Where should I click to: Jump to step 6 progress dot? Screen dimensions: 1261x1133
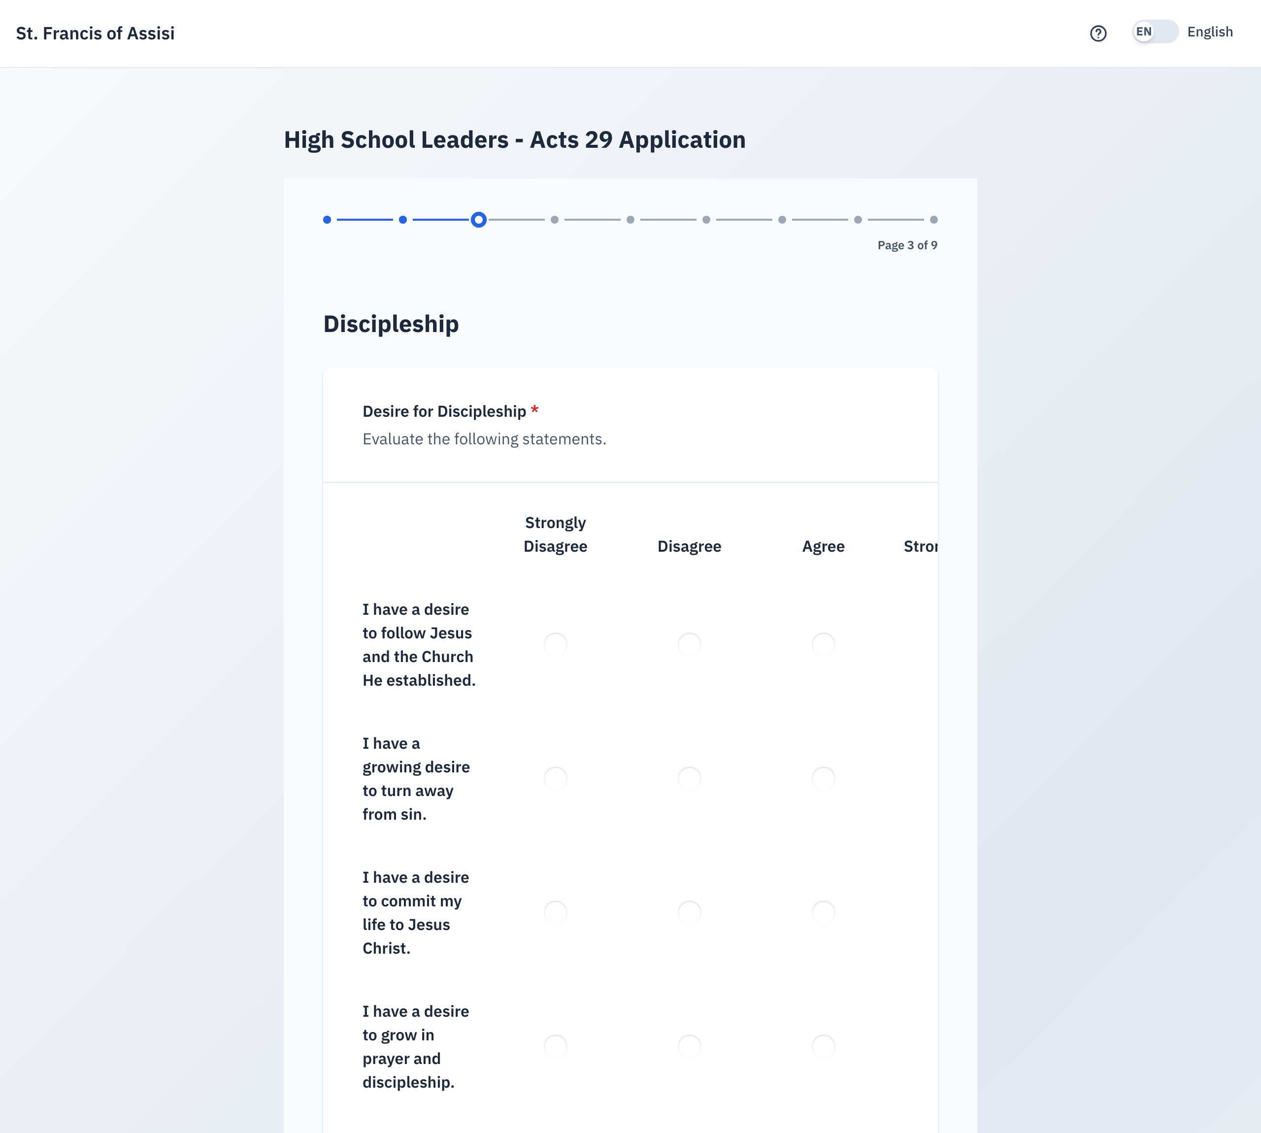click(706, 220)
